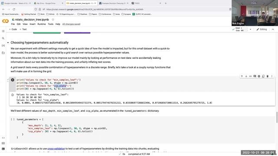The width and height of the screenshot is (278, 156).
Task: Click the RAM and Disk usage indicator
Action: point(242,29)
